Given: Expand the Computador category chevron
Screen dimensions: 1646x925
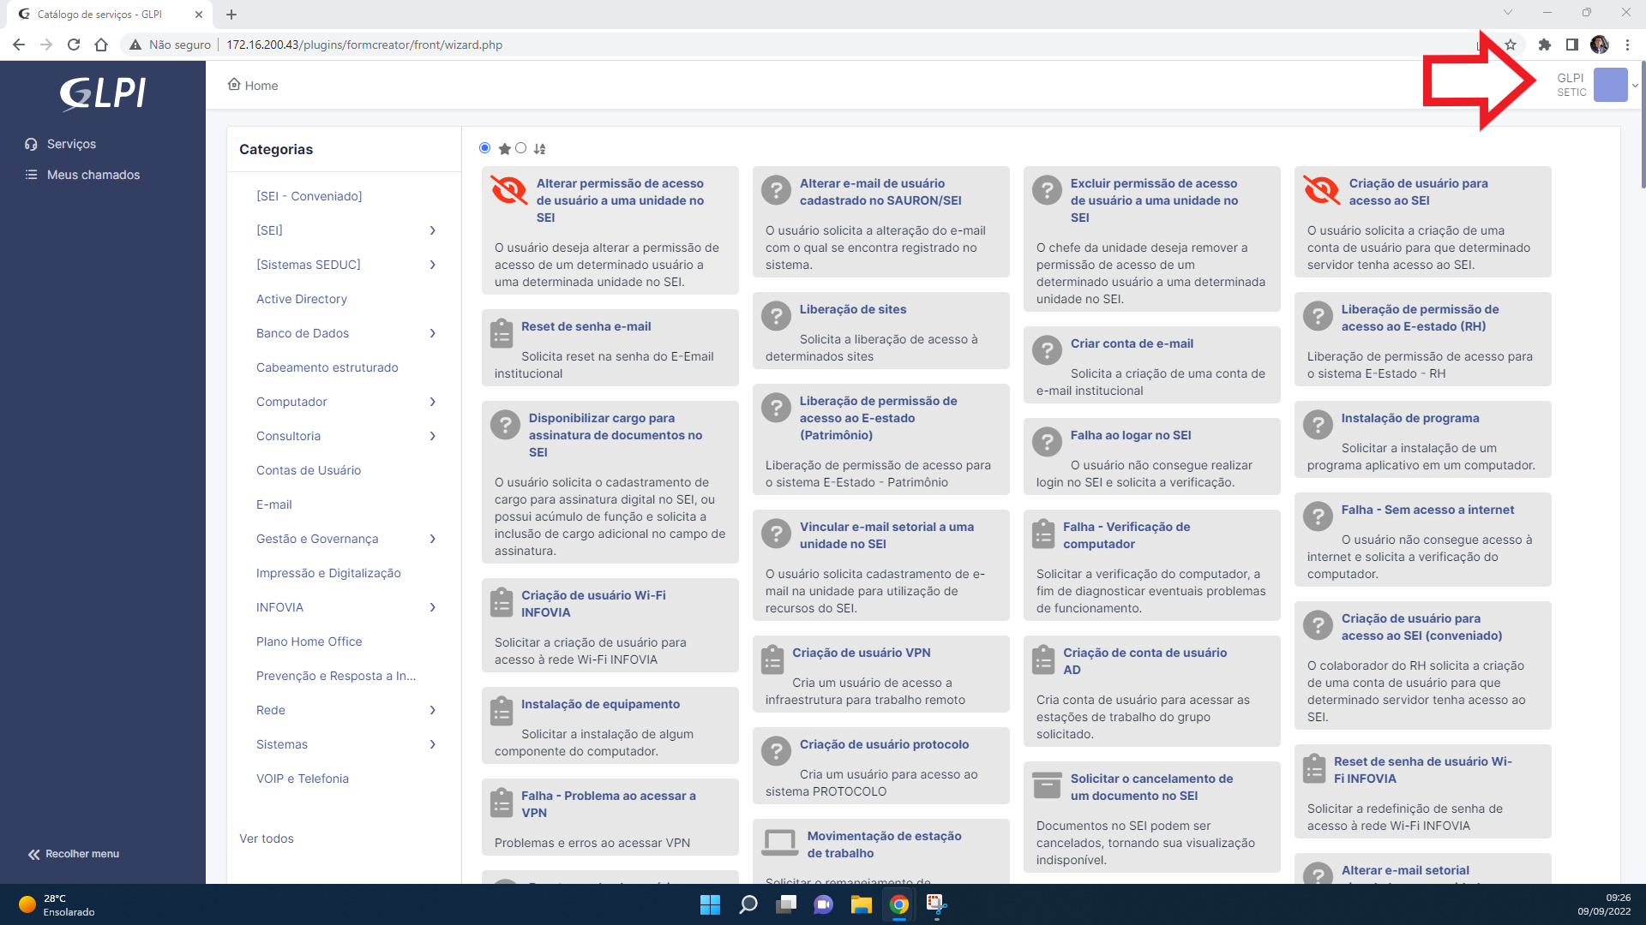Looking at the screenshot, I should point(433,402).
